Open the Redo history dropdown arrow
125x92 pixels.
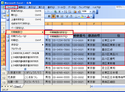(51, 12)
